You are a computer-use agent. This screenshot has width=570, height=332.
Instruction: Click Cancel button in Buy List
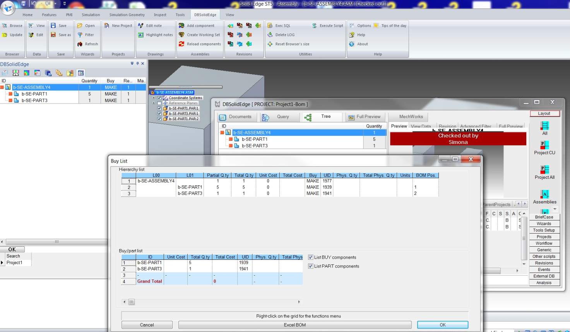pos(147,325)
